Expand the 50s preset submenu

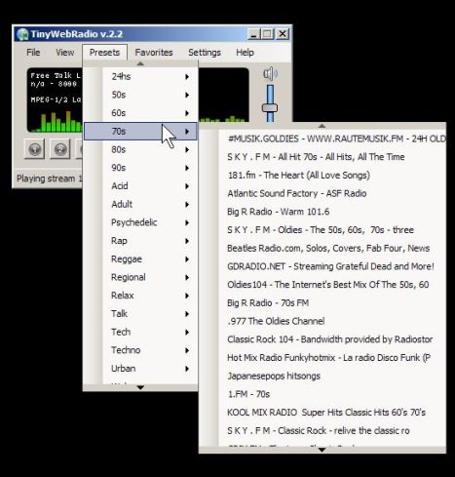click(x=140, y=95)
